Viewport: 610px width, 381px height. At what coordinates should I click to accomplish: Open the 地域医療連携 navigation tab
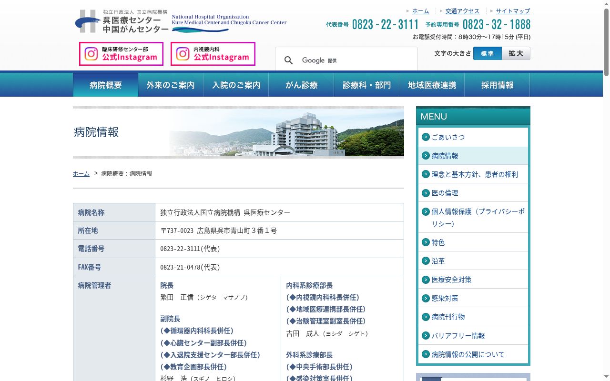point(432,85)
